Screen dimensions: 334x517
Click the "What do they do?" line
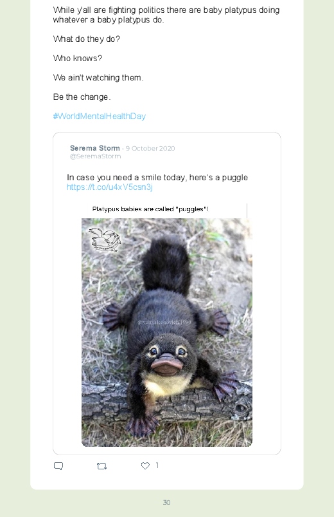coord(87,39)
